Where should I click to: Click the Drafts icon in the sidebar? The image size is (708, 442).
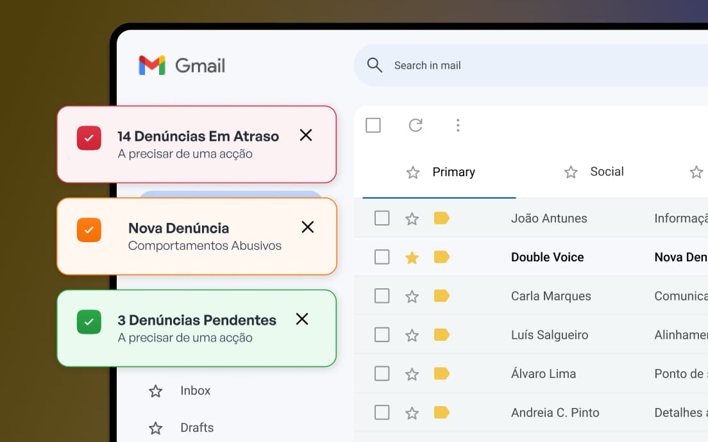[155, 427]
